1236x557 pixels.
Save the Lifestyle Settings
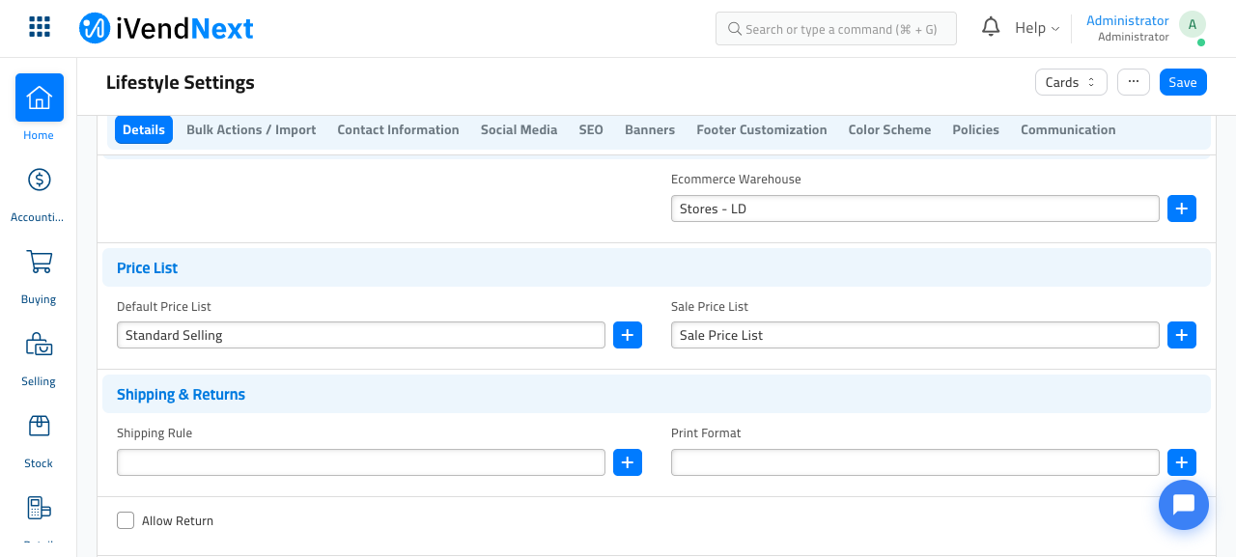(1183, 82)
